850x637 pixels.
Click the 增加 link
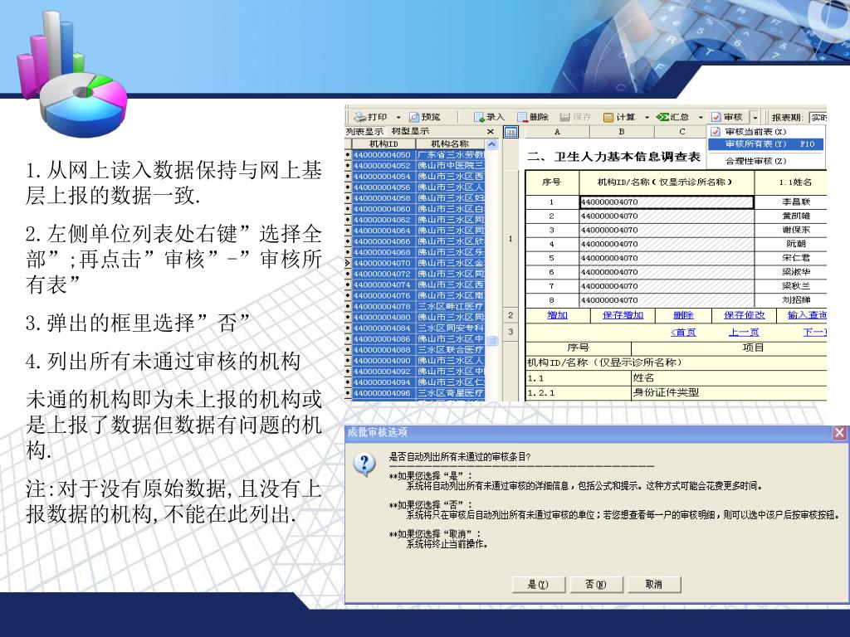click(x=557, y=315)
